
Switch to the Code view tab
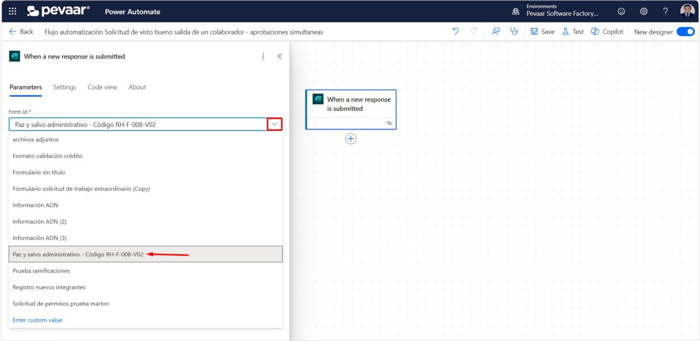coord(102,87)
